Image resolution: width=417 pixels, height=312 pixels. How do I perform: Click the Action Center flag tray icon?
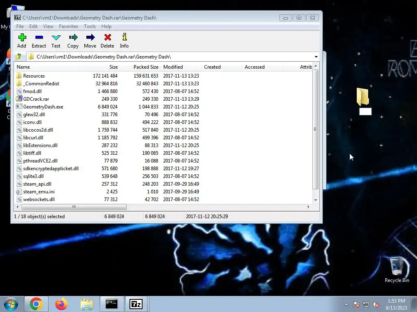356,304
